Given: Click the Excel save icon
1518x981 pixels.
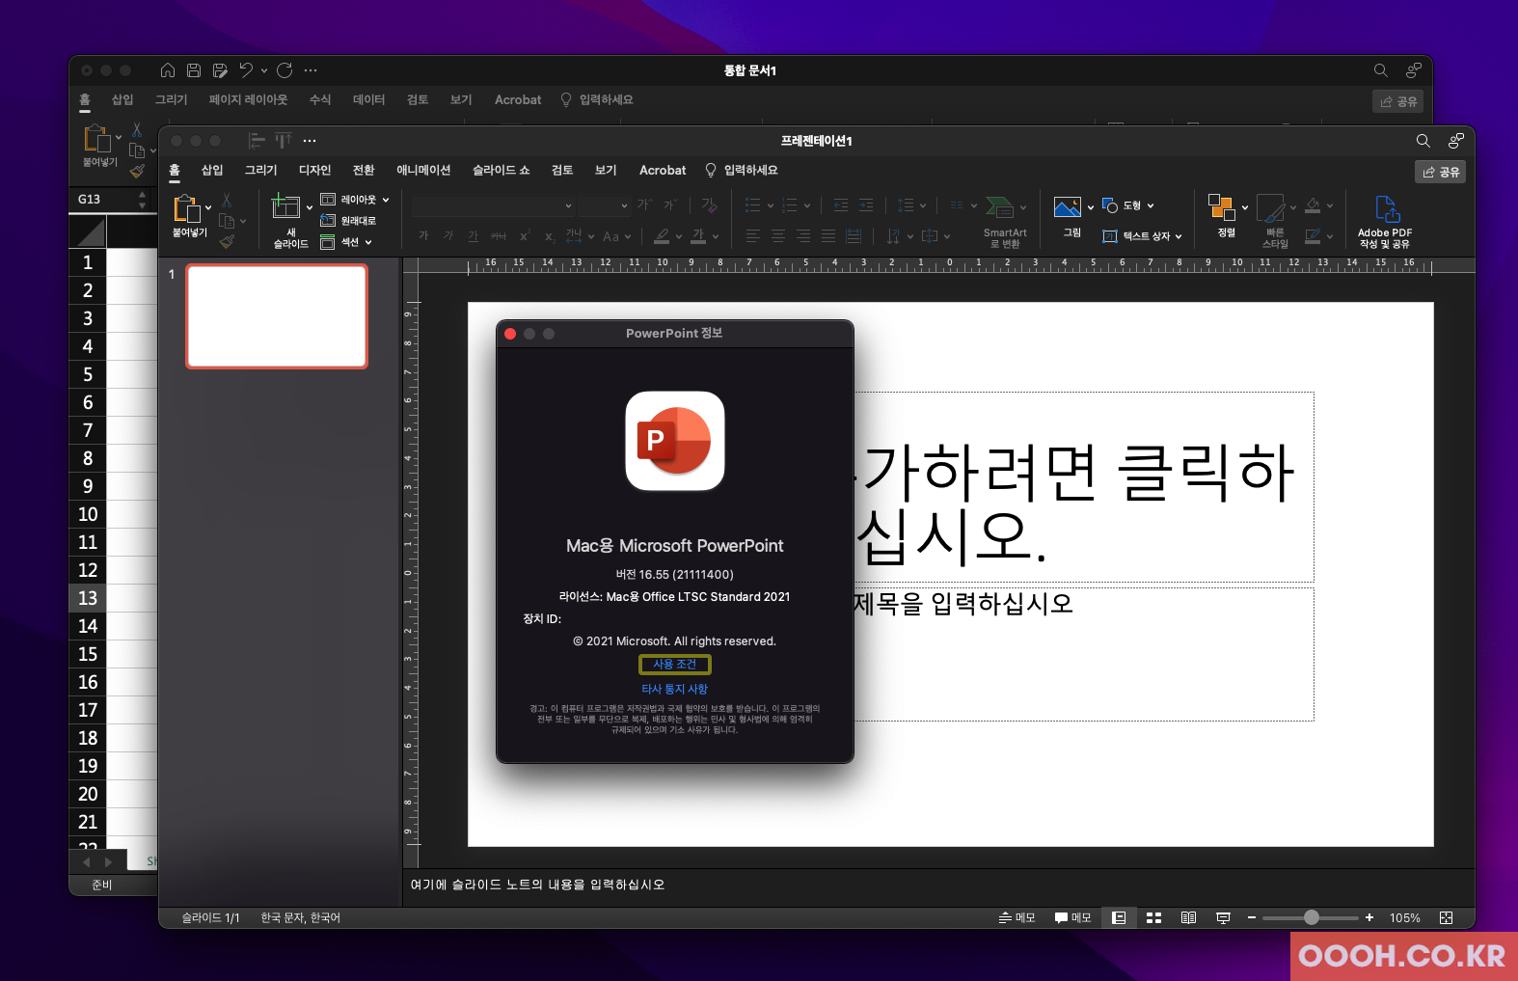Looking at the screenshot, I should tap(194, 70).
